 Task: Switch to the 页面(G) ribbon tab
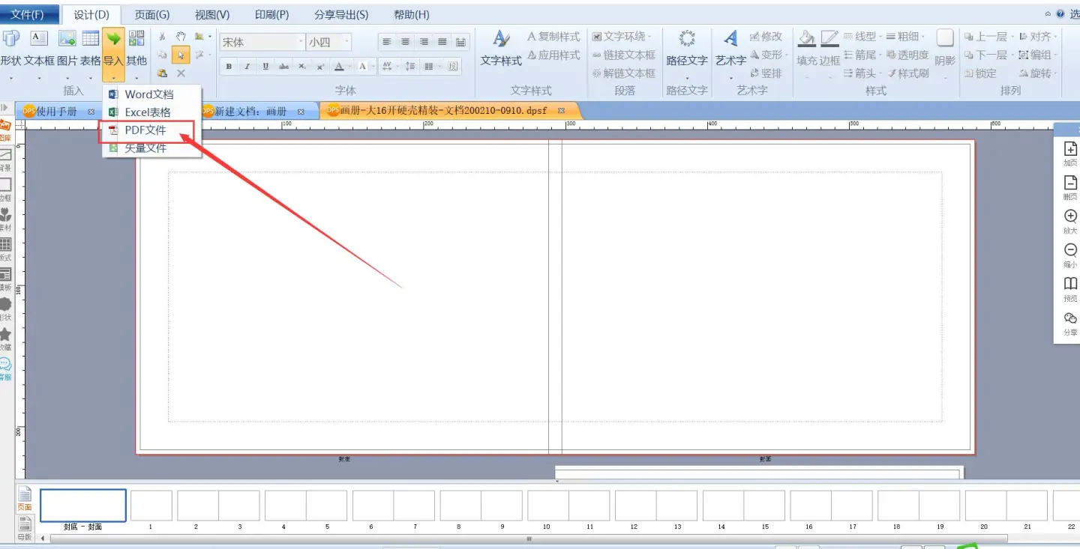click(152, 14)
